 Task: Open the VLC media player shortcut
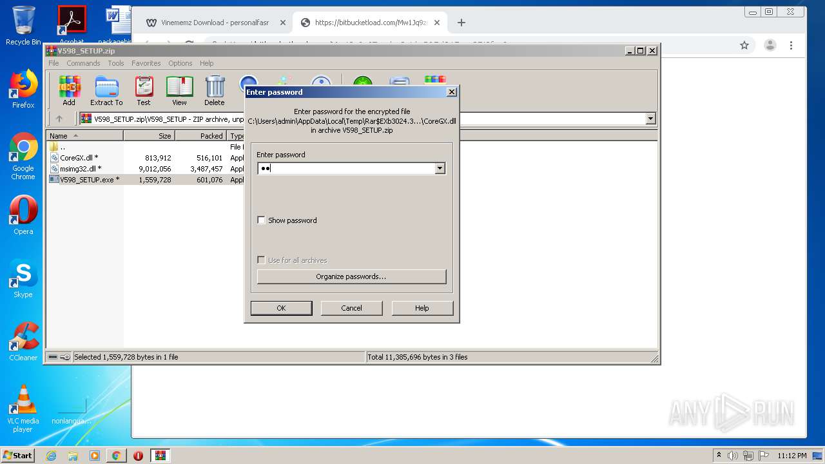(23, 409)
